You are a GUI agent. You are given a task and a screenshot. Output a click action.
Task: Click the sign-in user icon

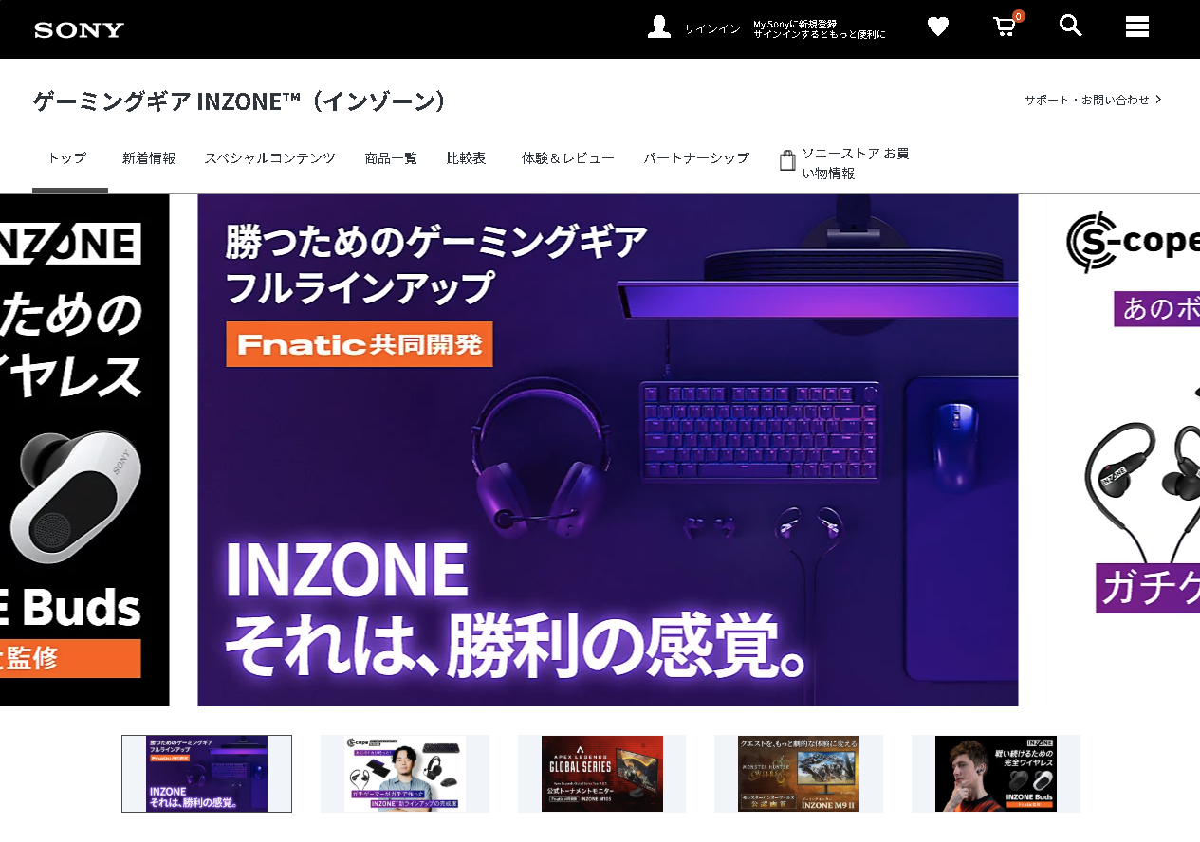[x=656, y=27]
